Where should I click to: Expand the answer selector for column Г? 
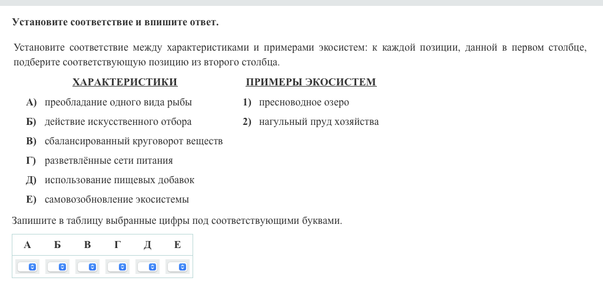[x=118, y=267]
